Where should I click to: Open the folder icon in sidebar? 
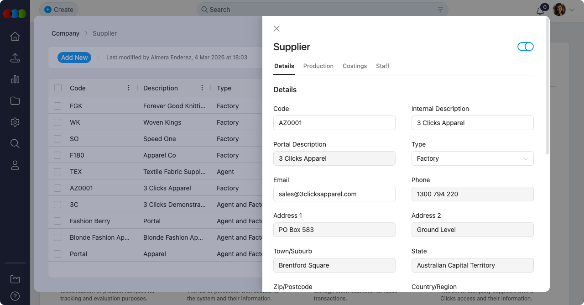coord(15,101)
